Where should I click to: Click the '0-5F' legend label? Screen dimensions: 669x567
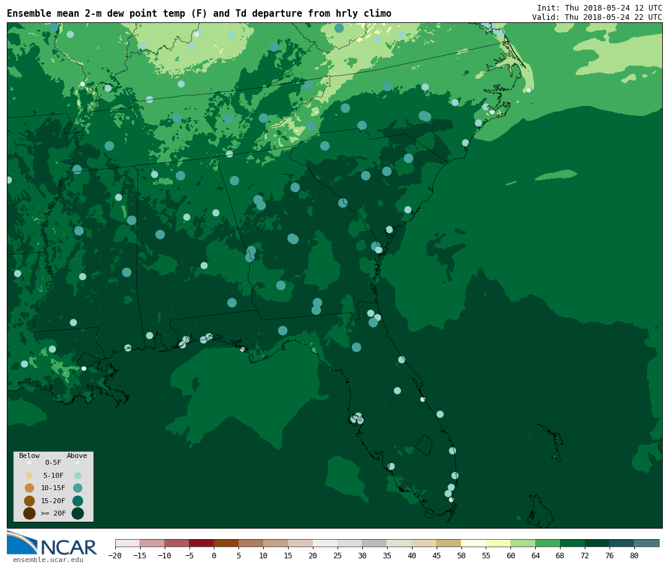coord(53,462)
